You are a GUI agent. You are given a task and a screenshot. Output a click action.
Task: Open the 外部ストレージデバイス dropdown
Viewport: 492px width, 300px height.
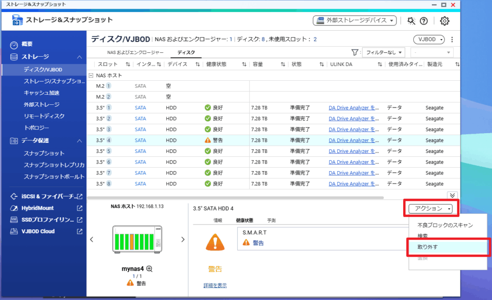pyautogui.click(x=355, y=20)
